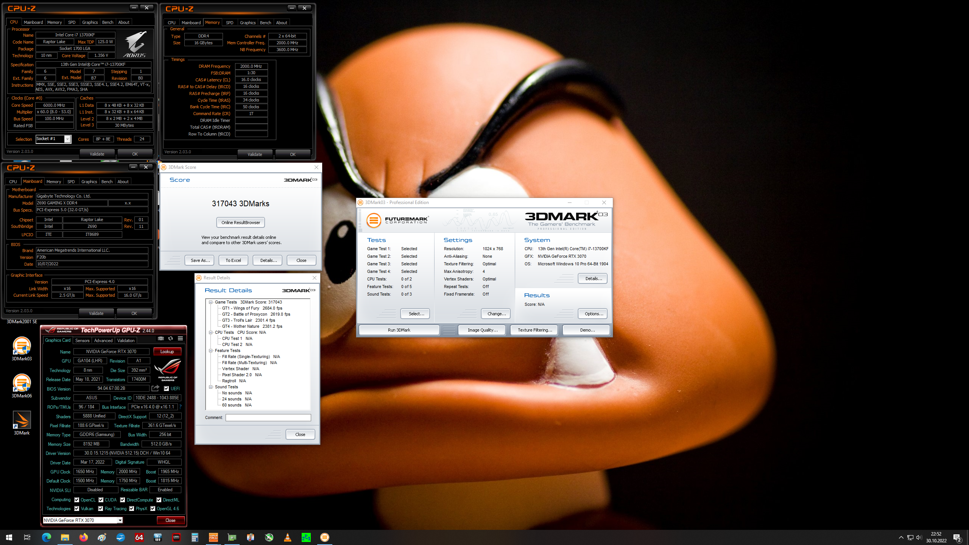This screenshot has width=969, height=545.
Task: Switch to the orange 3DMark03 taskbar icon
Action: (324, 537)
